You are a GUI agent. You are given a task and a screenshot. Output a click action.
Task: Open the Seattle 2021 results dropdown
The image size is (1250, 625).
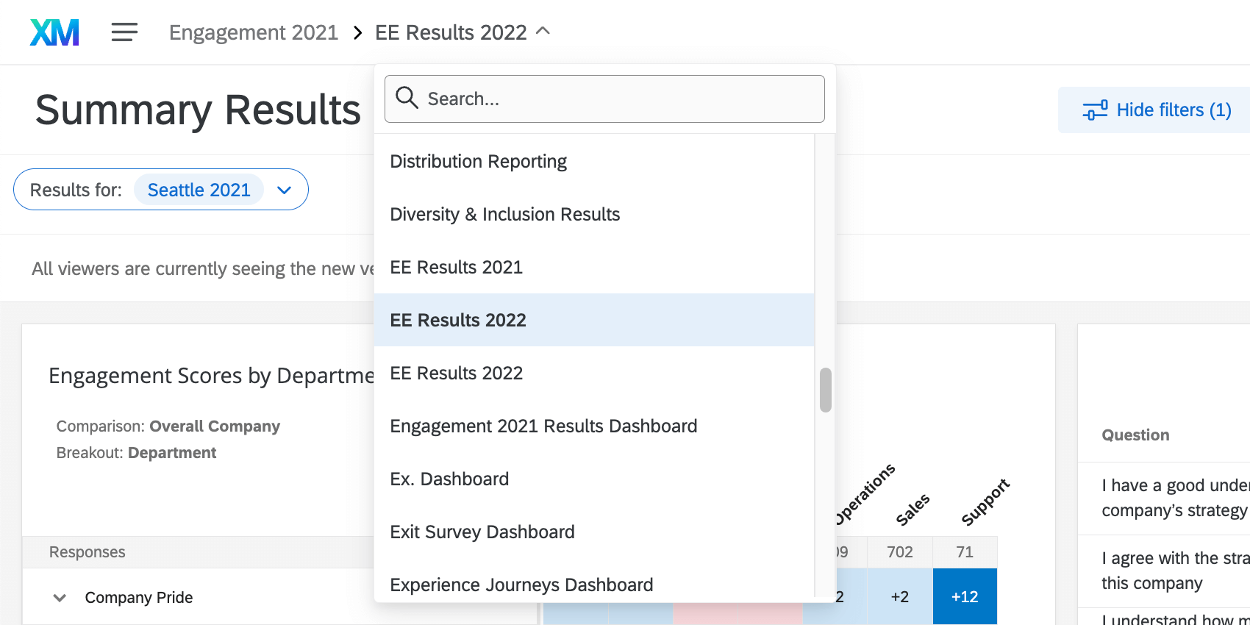(x=284, y=190)
